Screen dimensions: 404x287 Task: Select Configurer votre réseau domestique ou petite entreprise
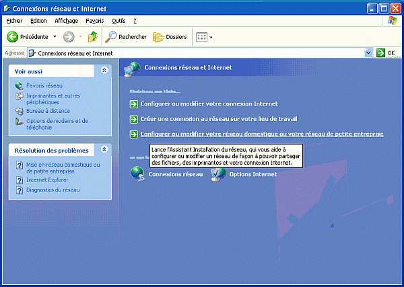point(262,134)
